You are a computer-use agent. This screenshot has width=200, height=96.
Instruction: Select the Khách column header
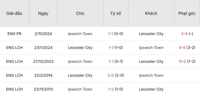click(x=151, y=13)
